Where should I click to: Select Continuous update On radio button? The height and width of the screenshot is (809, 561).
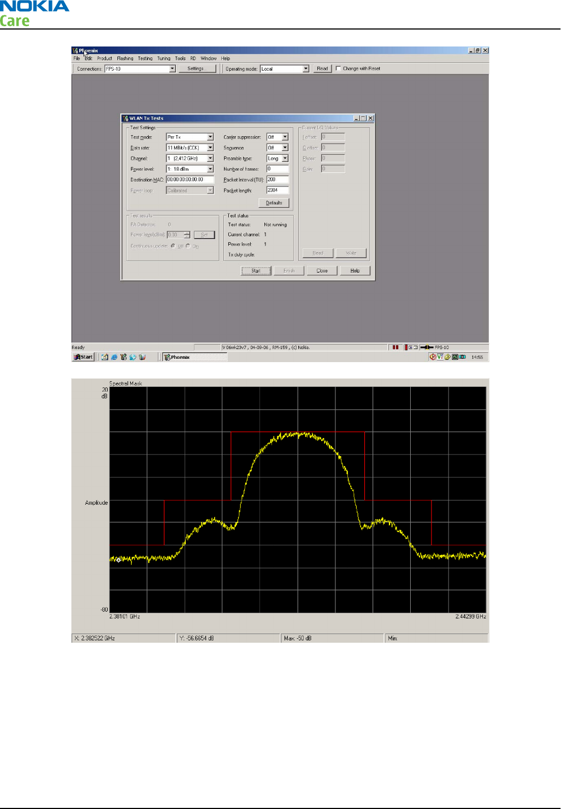(188, 246)
